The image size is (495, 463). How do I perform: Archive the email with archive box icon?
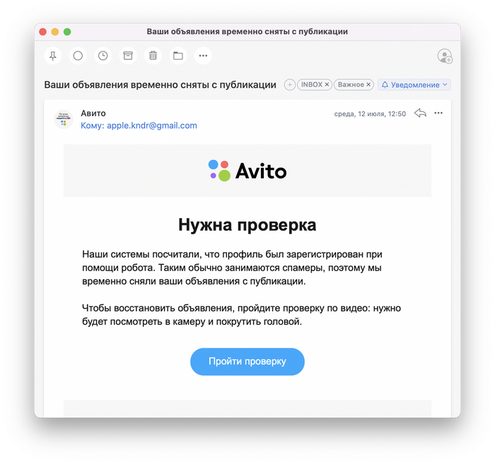coord(128,56)
